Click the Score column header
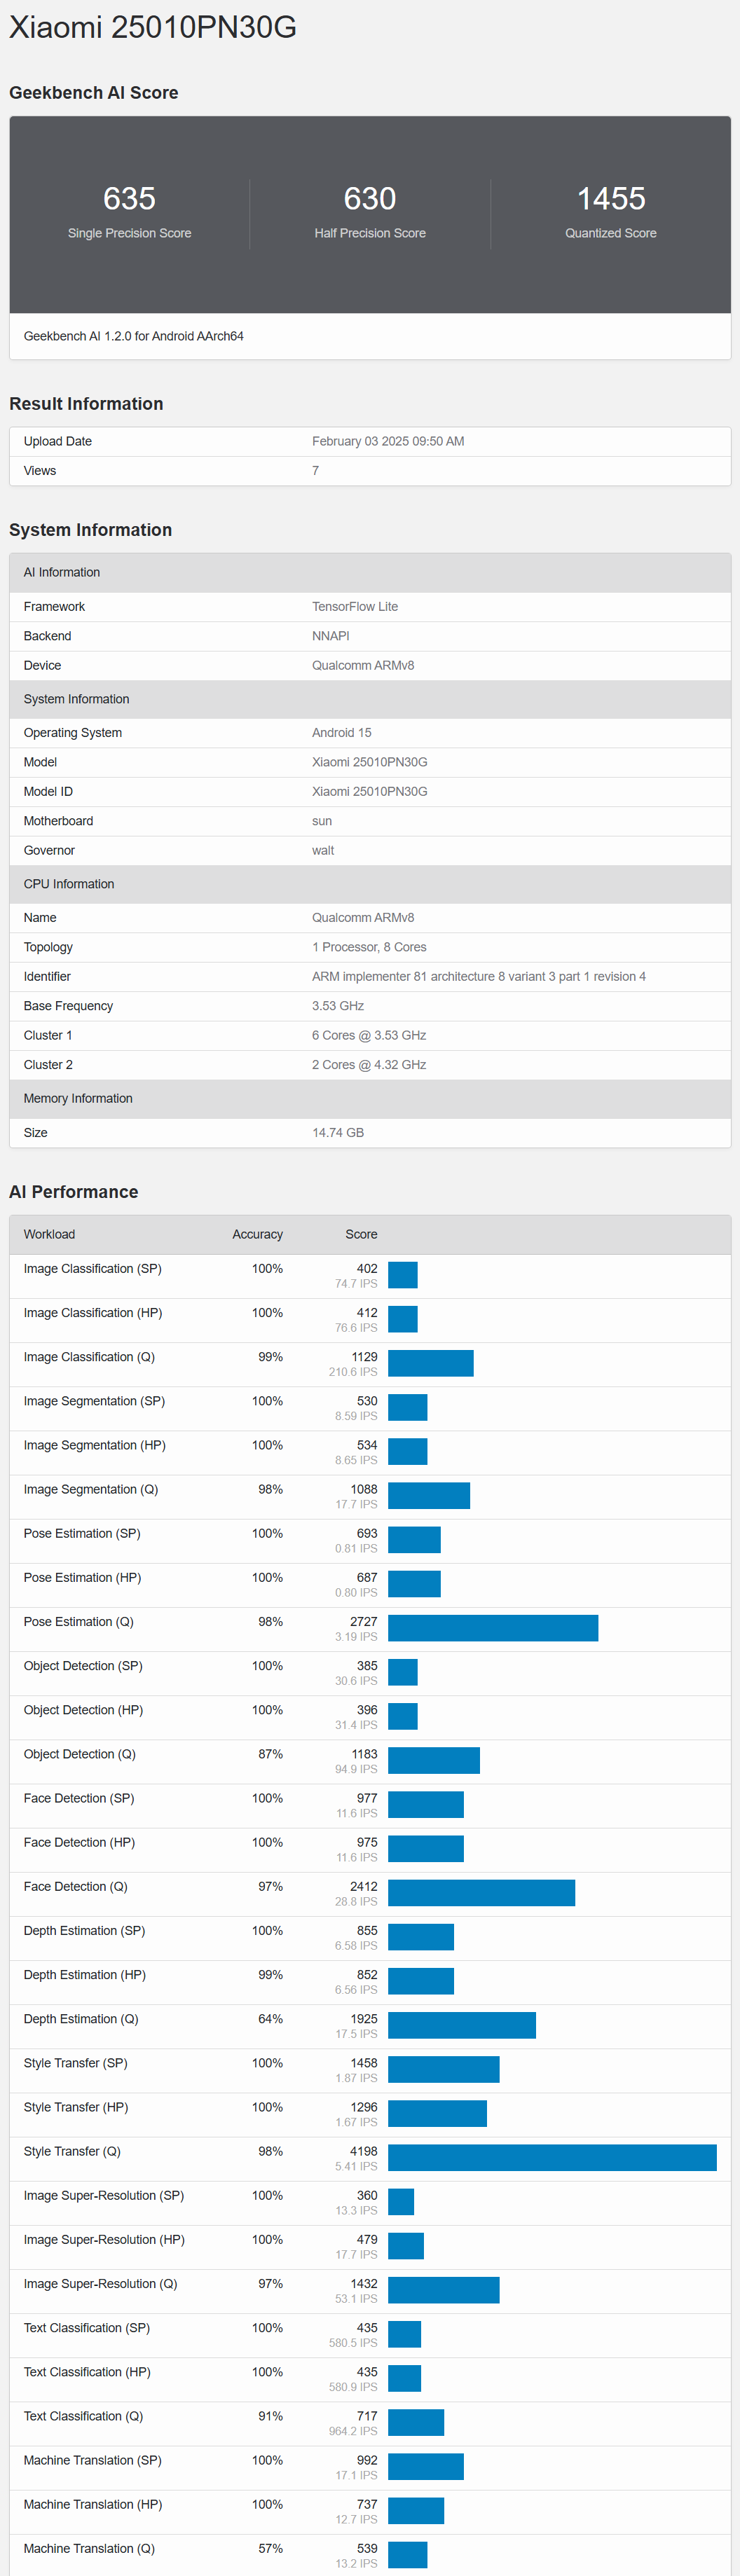 point(361,1234)
